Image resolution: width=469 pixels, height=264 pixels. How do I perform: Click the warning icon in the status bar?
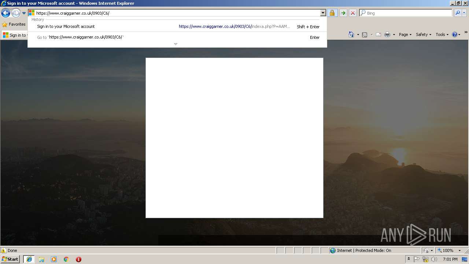click(x=4, y=250)
